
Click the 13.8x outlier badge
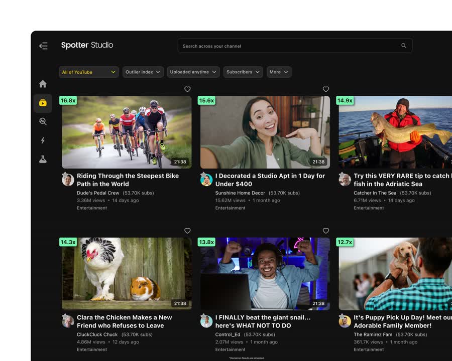pyautogui.click(x=206, y=242)
